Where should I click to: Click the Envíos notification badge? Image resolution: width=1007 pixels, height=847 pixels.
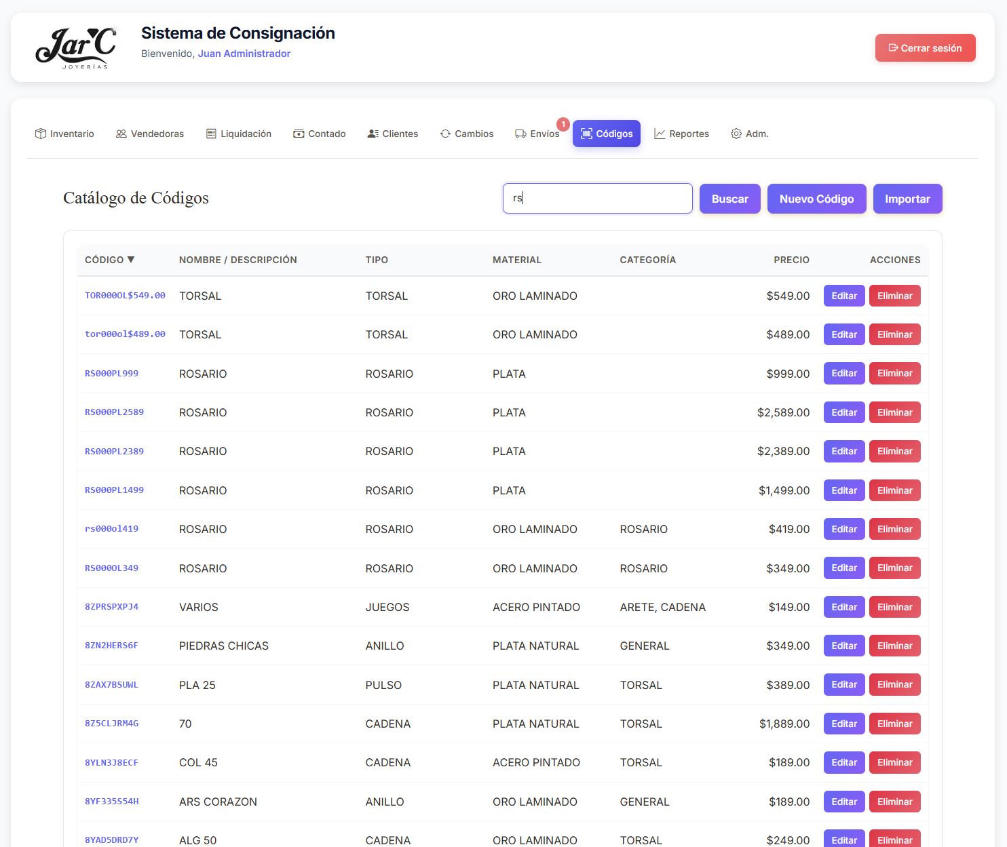click(x=563, y=124)
